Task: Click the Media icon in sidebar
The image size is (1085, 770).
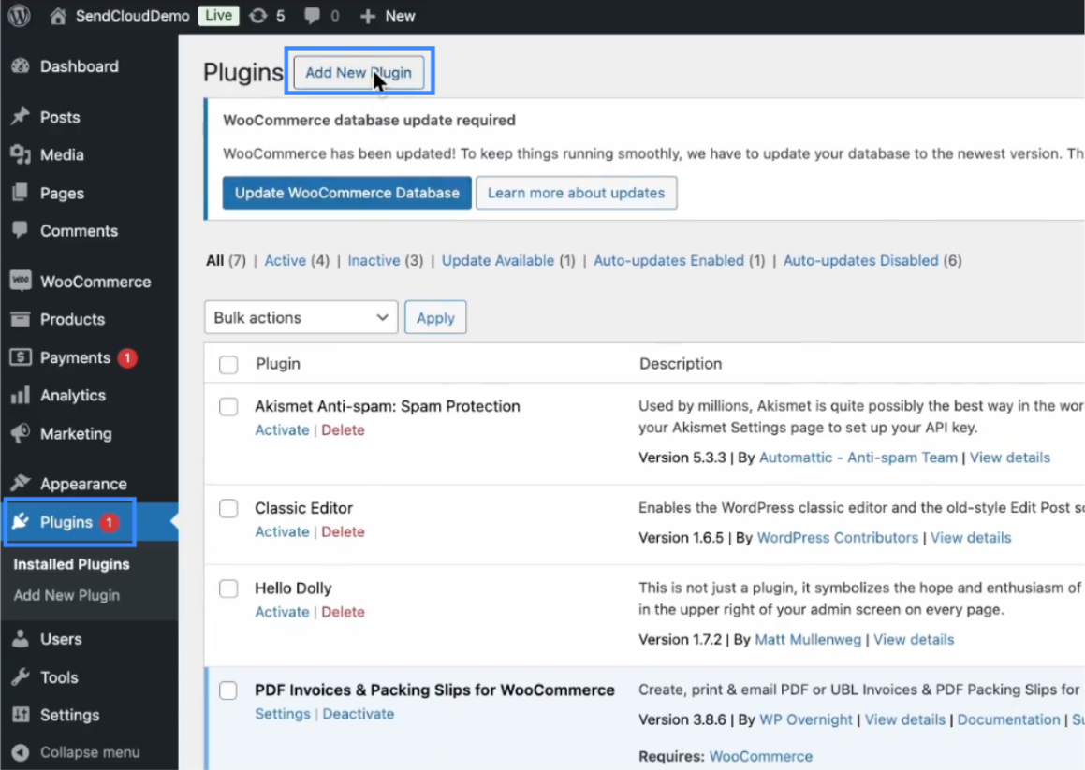Action: 21,155
